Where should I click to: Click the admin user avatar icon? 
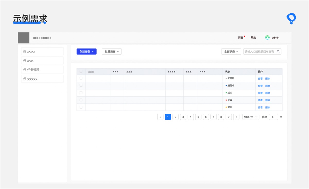(x=267, y=38)
